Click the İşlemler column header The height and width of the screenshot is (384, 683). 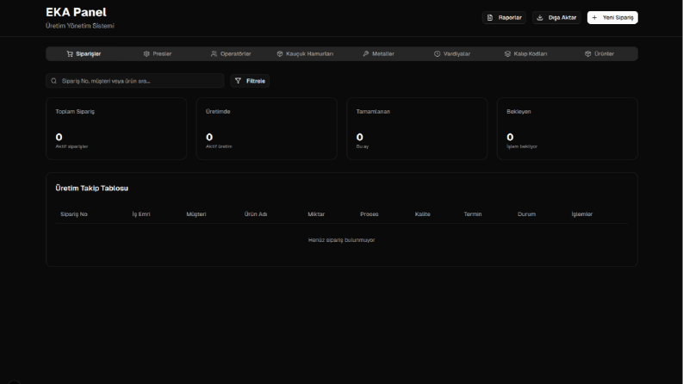582,214
